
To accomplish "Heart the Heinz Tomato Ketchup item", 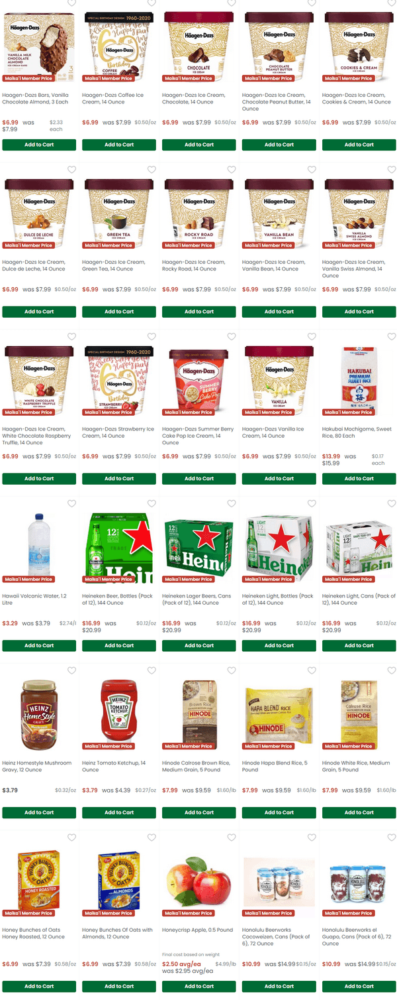I will tap(152, 670).
